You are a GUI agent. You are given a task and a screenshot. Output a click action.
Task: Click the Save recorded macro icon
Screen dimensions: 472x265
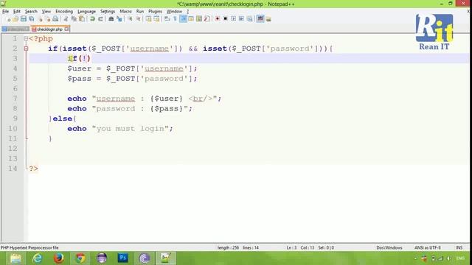pyautogui.click(x=249, y=19)
